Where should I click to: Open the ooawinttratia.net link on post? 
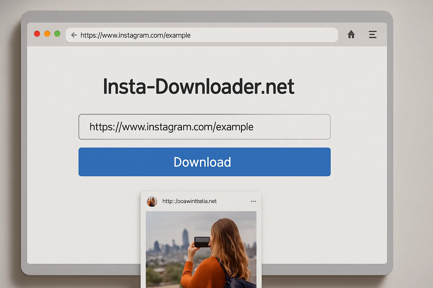pos(189,201)
